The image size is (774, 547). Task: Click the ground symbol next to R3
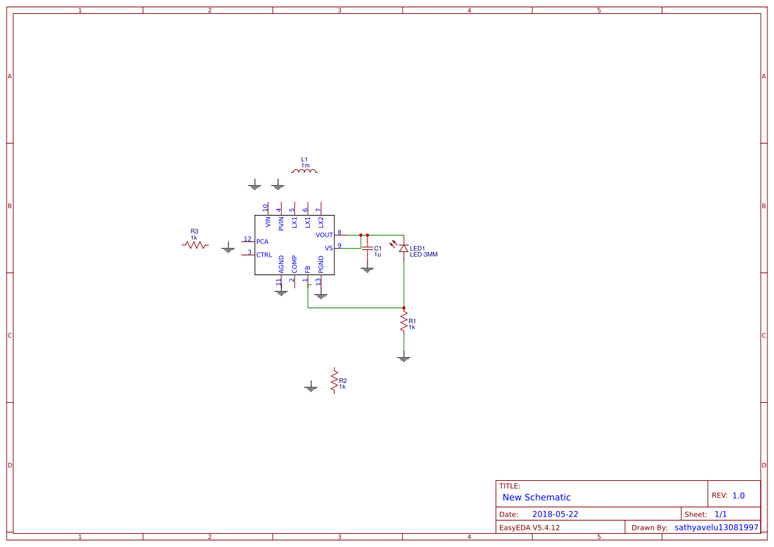[x=228, y=247]
